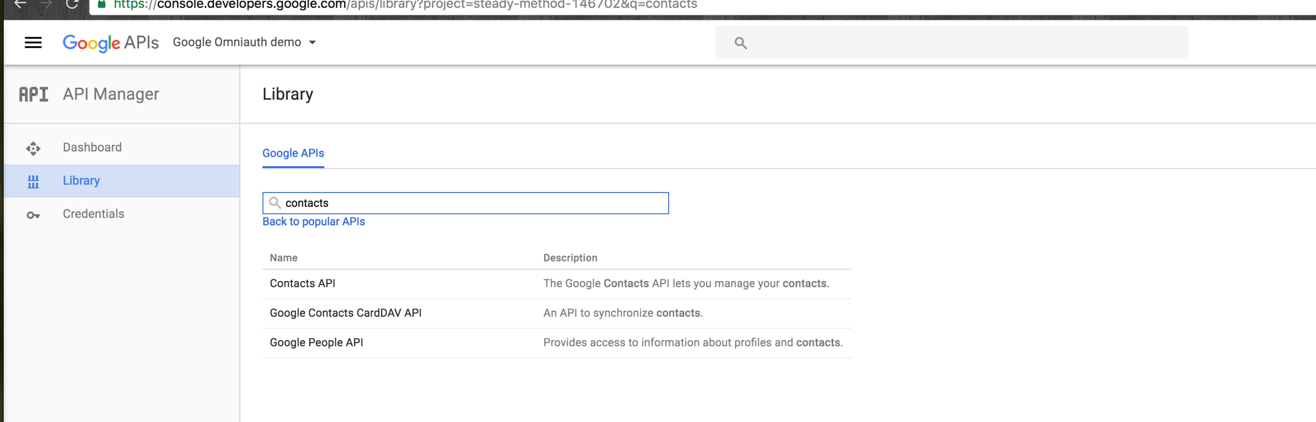Click the 'Provides access to information about profiles' description
1316x422 pixels.
(x=693, y=343)
